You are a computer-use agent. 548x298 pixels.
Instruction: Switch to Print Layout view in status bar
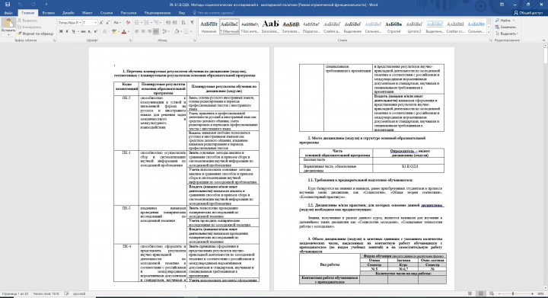(x=481, y=293)
